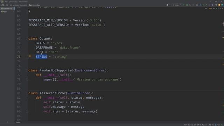The height and width of the screenshot is (126, 224).
Task: Open Search Everywhere magnifier icon
Action: (216, 5)
